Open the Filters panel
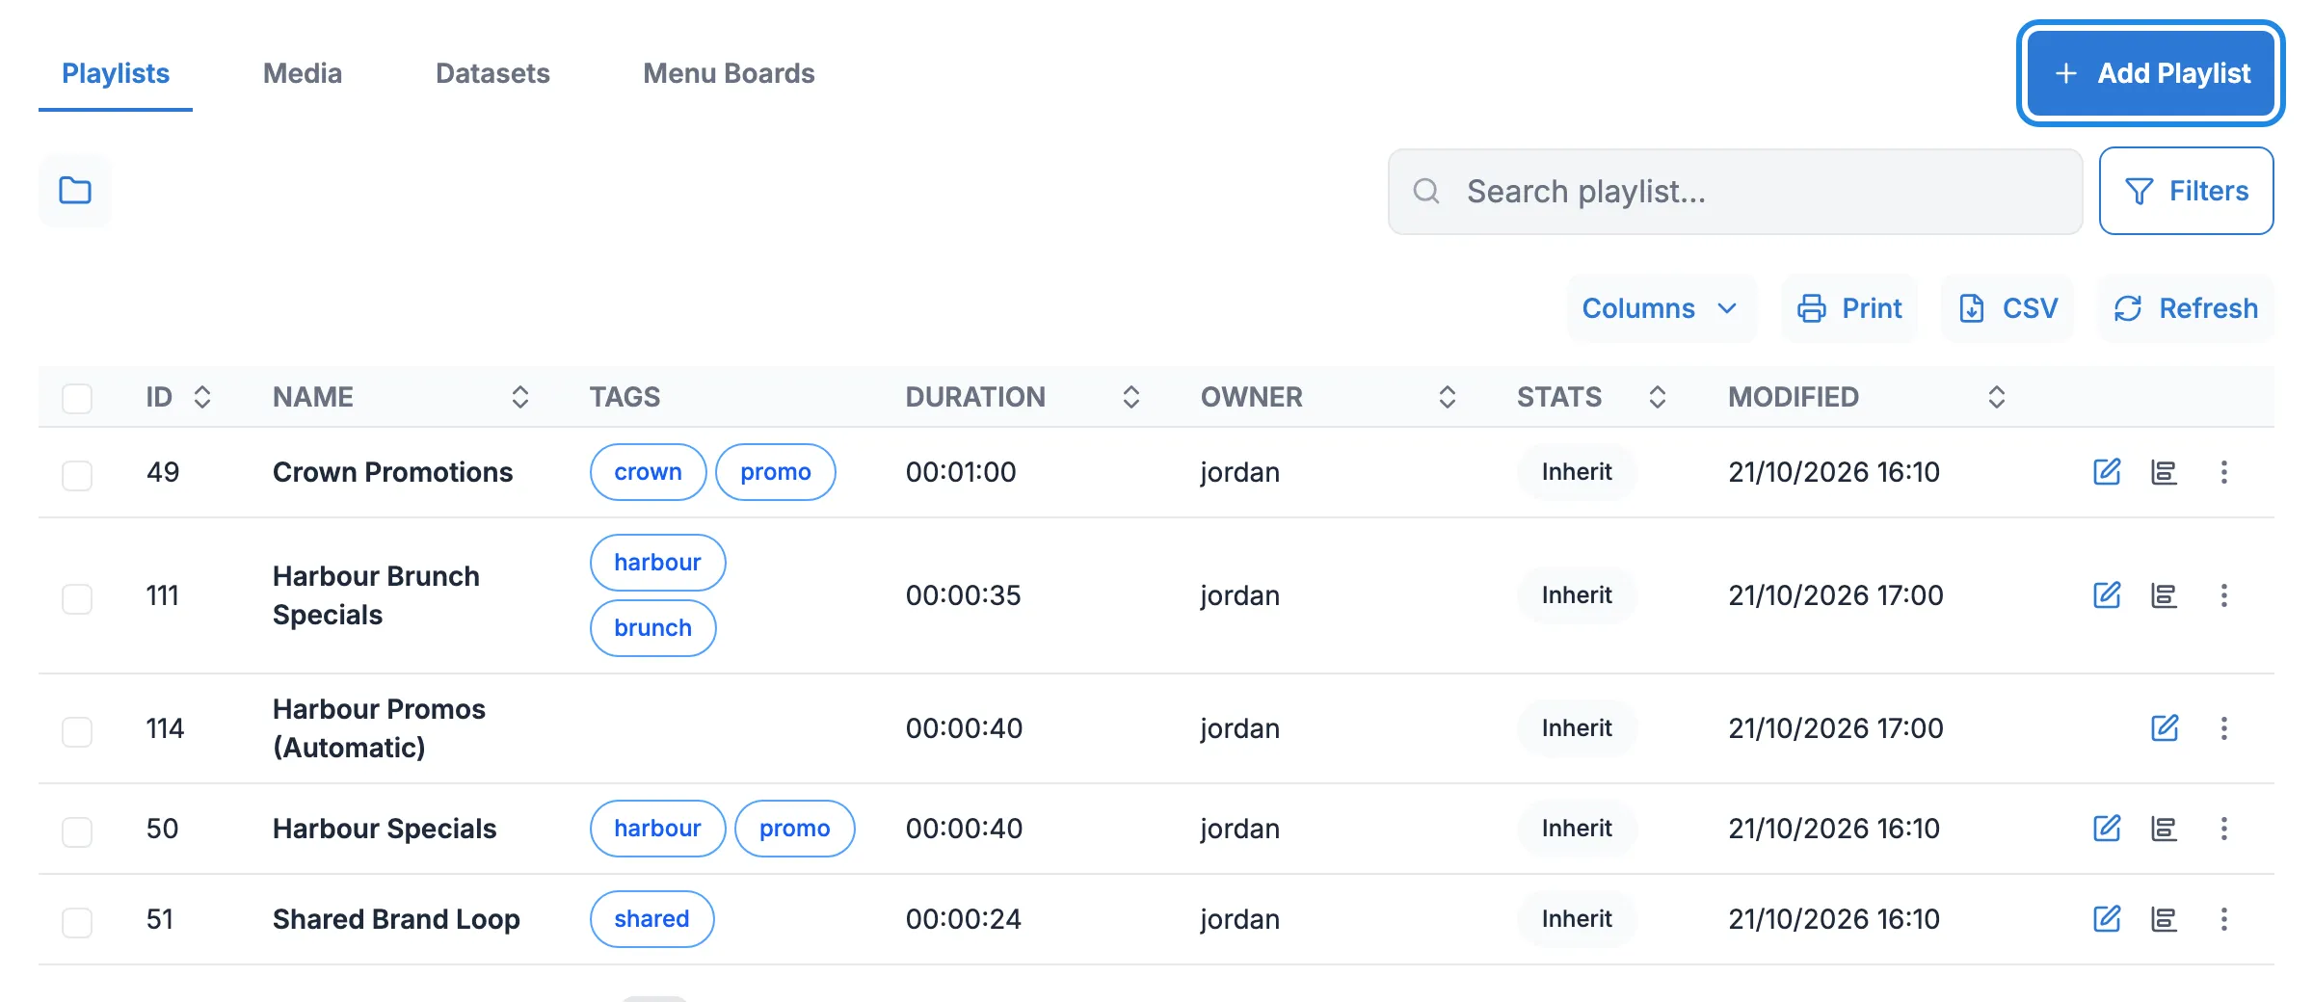Image resolution: width=2313 pixels, height=1002 pixels. [x=2187, y=191]
